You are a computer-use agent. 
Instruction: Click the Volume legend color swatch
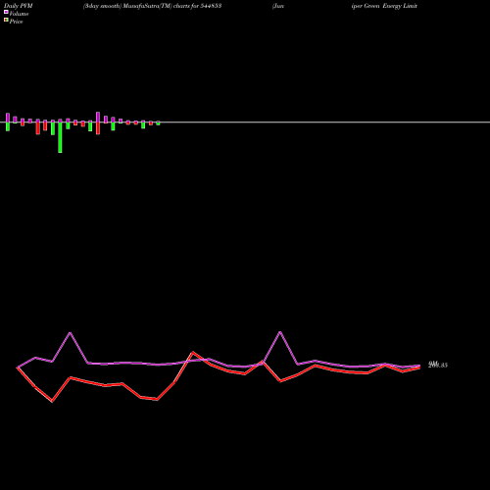click(6, 12)
